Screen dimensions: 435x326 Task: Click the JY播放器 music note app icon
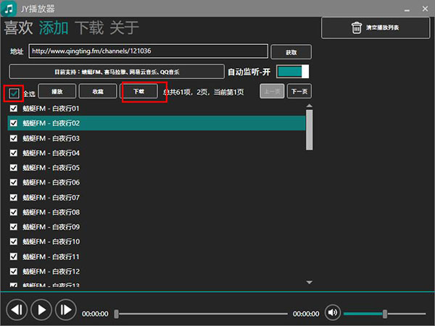click(9, 9)
